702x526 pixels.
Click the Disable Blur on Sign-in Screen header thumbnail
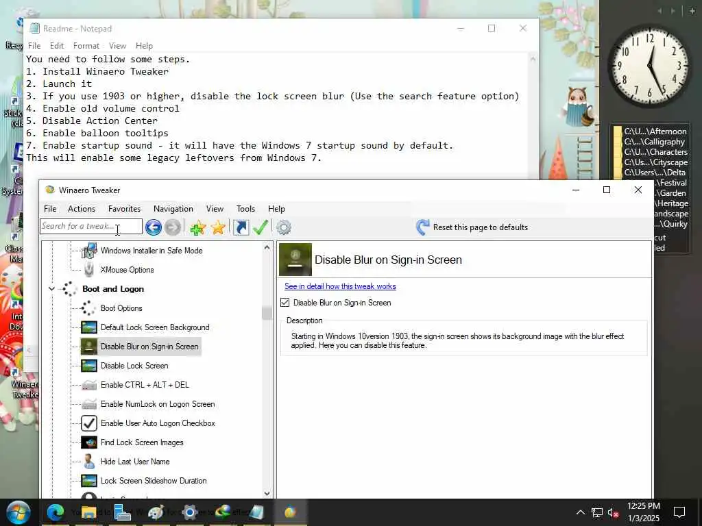295,260
